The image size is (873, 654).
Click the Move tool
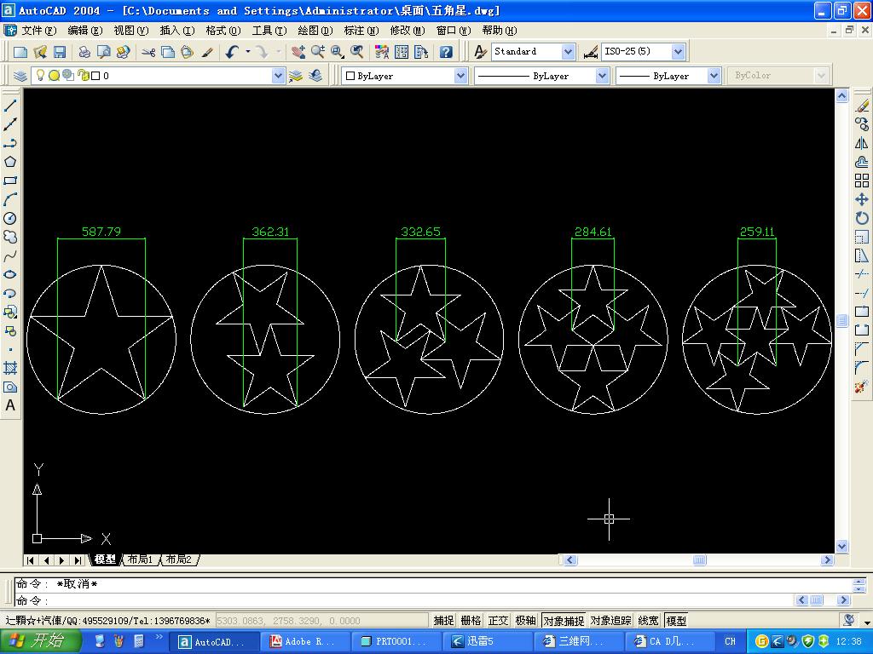862,199
